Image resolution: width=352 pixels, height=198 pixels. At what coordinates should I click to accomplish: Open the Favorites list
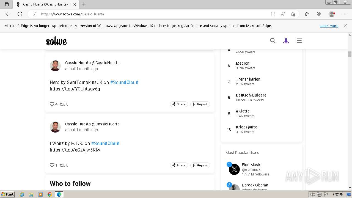(307, 14)
